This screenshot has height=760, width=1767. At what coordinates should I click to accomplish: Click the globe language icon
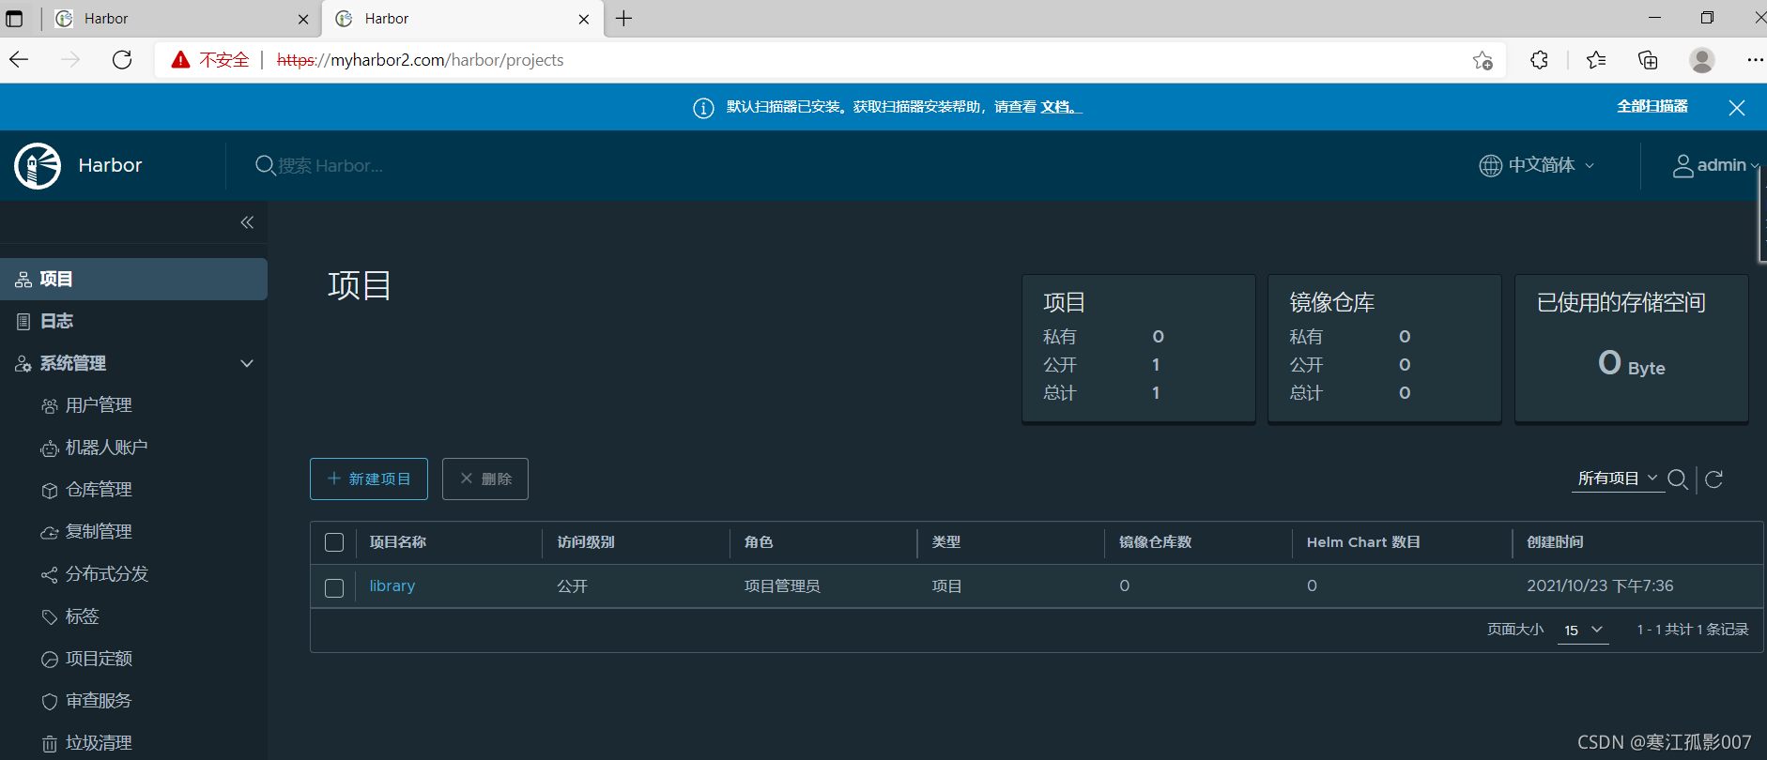point(1490,166)
